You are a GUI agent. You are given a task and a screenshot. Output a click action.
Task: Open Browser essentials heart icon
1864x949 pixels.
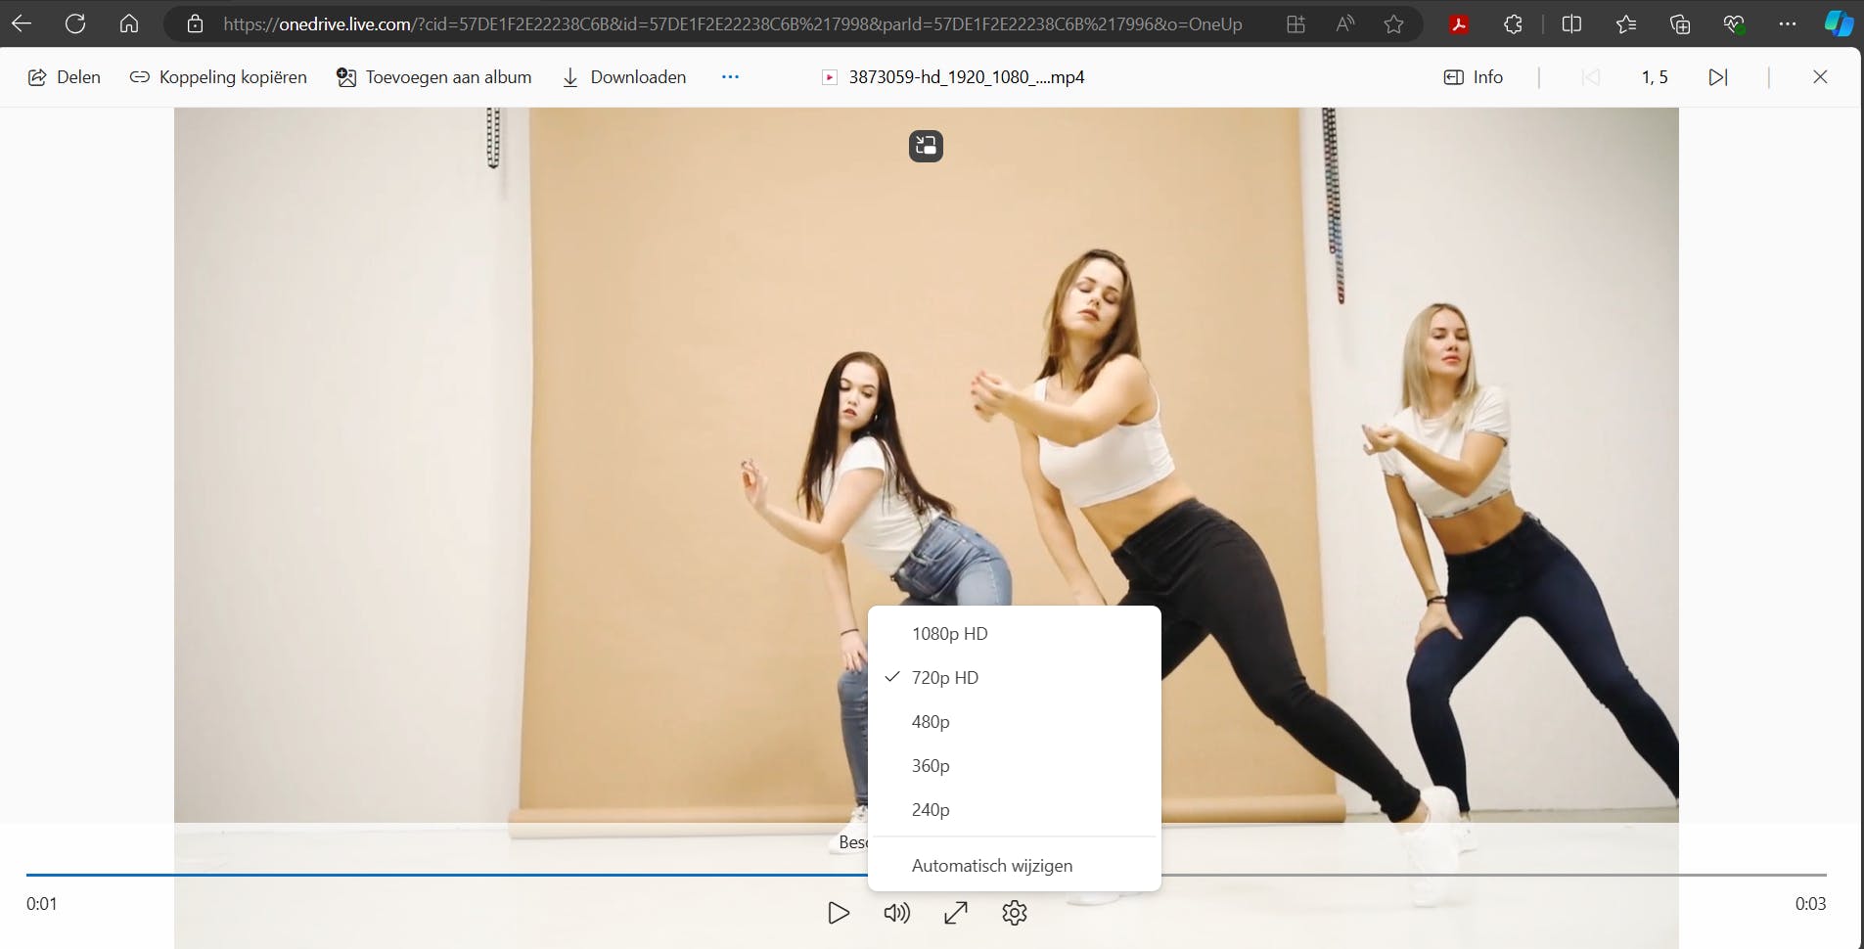point(1734,24)
